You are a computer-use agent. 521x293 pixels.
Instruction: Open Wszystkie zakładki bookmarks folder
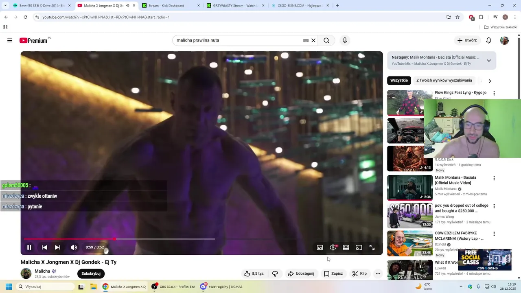point(501,27)
